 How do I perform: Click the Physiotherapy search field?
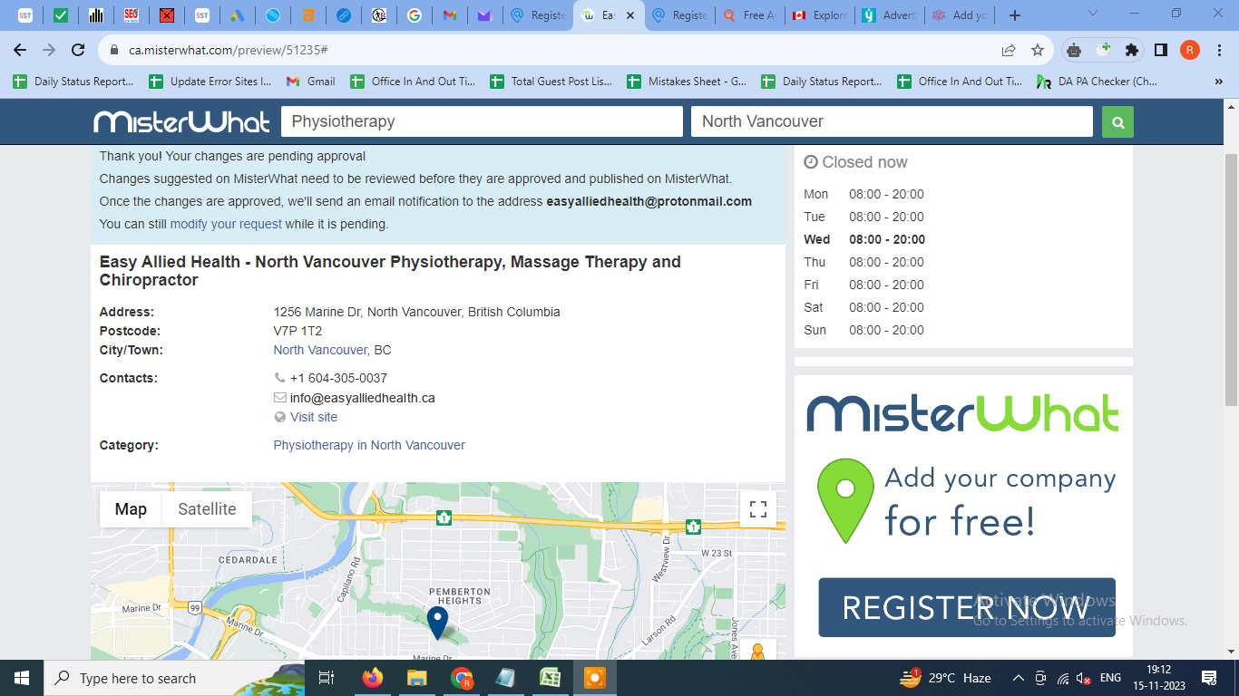point(482,121)
